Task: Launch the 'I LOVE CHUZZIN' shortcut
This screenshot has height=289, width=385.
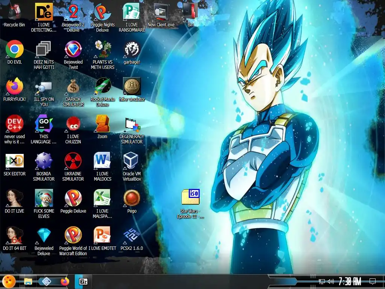Action: click(x=73, y=129)
